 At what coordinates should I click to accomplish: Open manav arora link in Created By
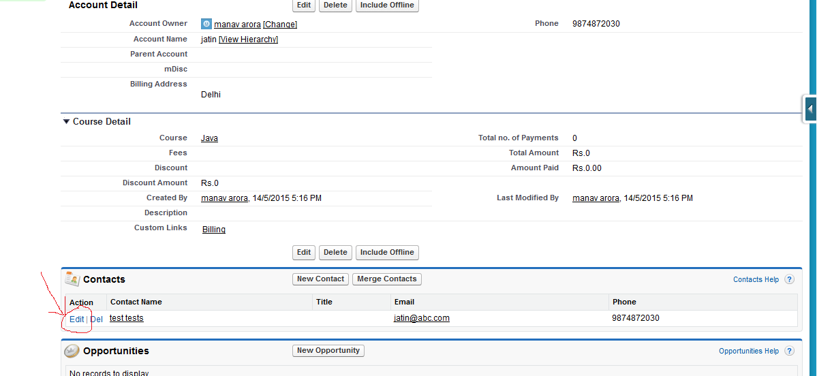pos(225,198)
